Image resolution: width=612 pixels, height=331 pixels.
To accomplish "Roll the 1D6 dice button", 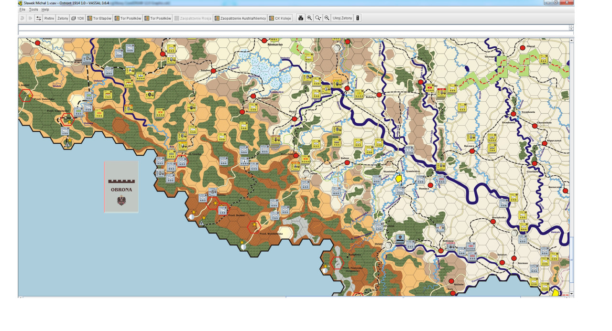I will 77,18.
